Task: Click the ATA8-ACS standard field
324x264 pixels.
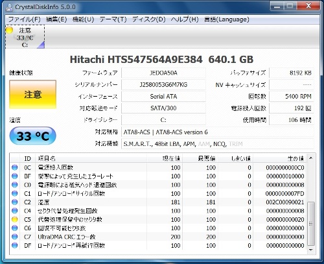Action: (x=218, y=132)
